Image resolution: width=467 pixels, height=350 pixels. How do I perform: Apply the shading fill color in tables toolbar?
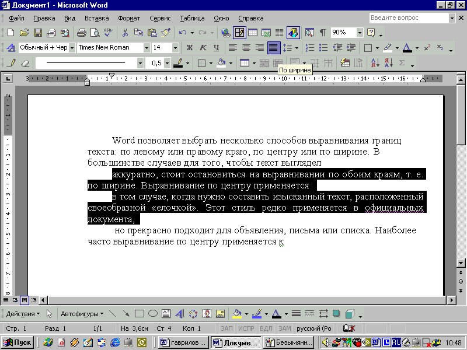(221, 63)
